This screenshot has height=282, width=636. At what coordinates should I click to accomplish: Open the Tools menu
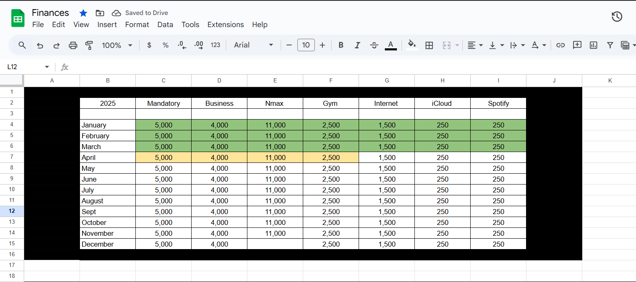190,25
